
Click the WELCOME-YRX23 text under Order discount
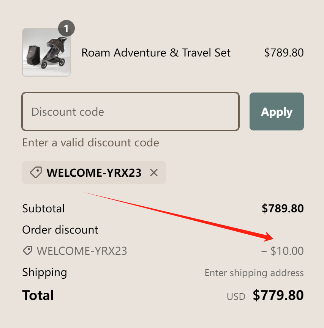(x=82, y=251)
